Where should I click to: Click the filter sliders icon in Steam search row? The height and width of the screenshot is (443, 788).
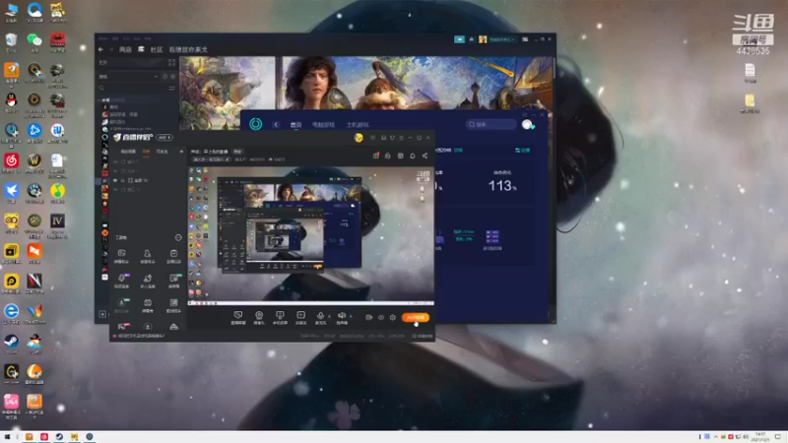(171, 88)
